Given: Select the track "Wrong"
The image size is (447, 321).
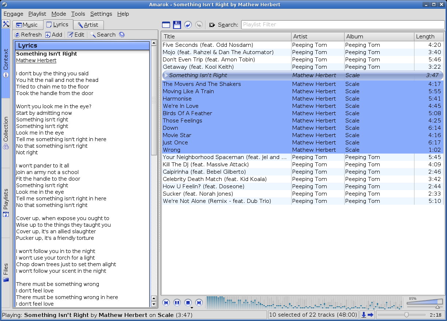Looking at the screenshot, I should (x=303, y=150).
